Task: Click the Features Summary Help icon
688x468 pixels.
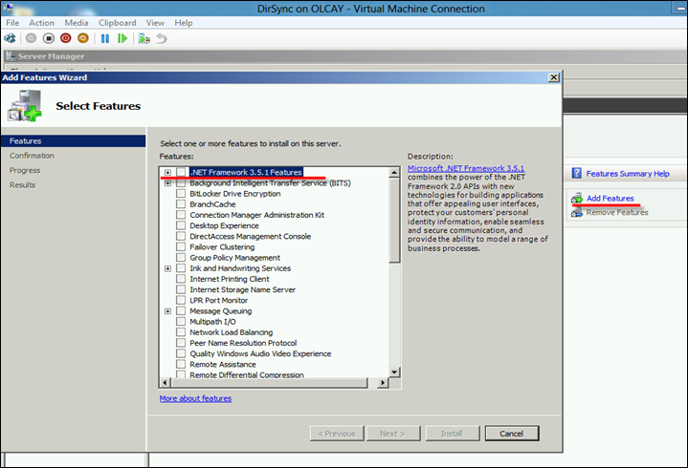Action: click(x=577, y=174)
